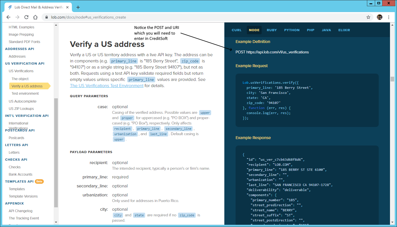
Task: Open the Chrome three-dot menu
Action: pos(389,17)
